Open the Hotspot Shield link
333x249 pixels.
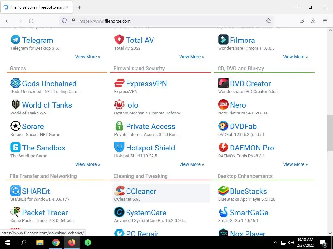pos(150,148)
